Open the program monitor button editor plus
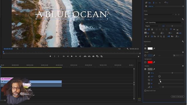 138,56
